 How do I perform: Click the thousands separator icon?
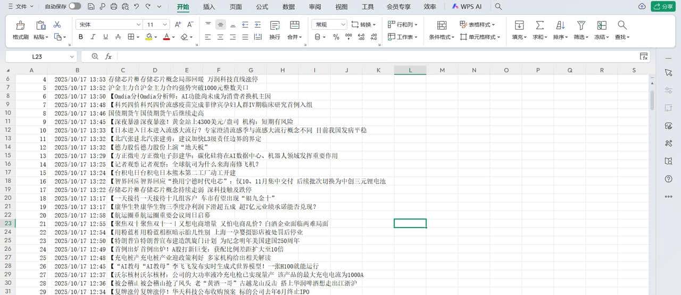350,37
